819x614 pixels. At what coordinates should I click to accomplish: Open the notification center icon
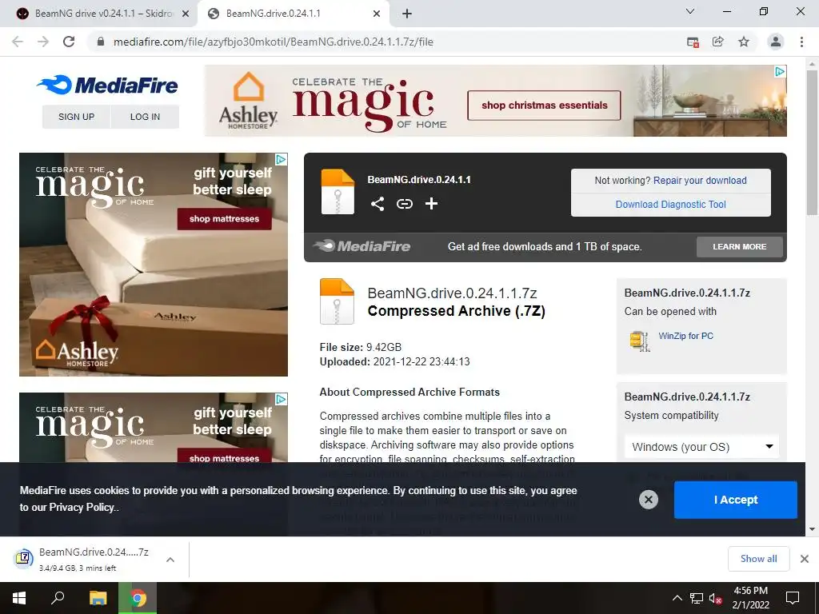[793, 598]
